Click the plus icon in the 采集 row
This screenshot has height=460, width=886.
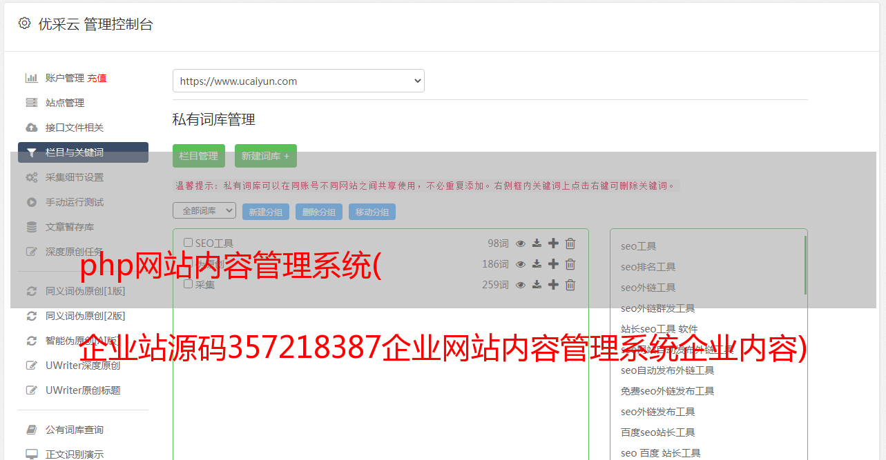click(x=553, y=284)
